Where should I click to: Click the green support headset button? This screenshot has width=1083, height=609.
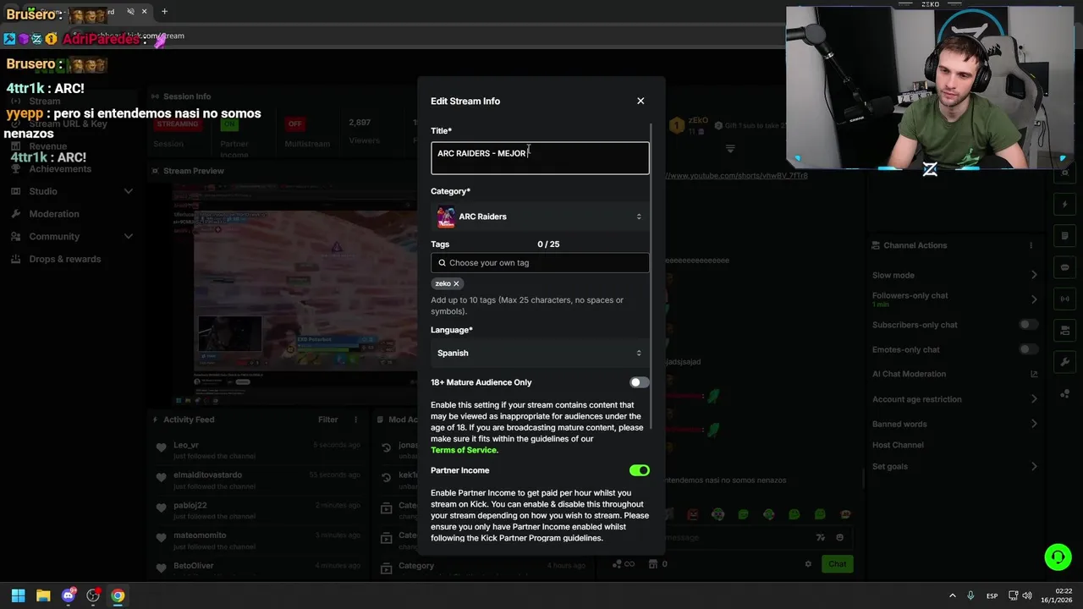pyautogui.click(x=1058, y=557)
